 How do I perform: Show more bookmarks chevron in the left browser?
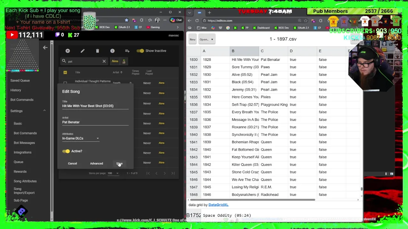[178, 27]
